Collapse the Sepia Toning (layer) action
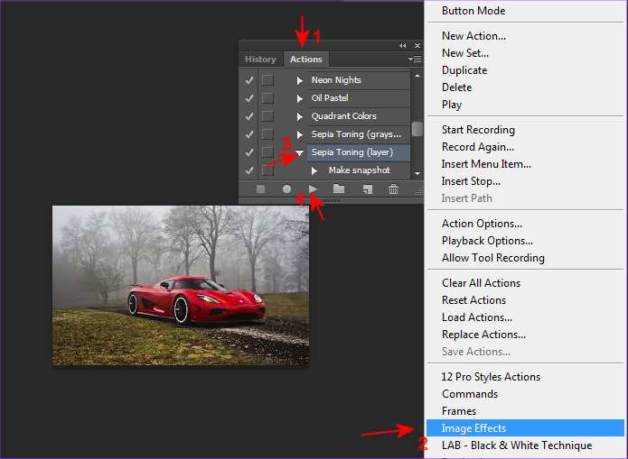 point(300,153)
